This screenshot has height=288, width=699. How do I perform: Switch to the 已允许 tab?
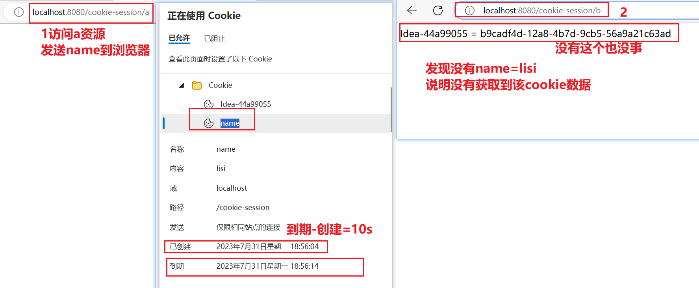click(x=179, y=38)
